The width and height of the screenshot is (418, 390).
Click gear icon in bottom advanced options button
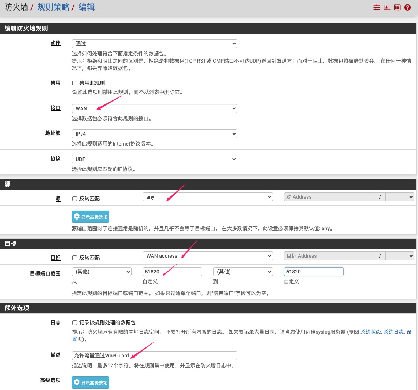click(77, 382)
